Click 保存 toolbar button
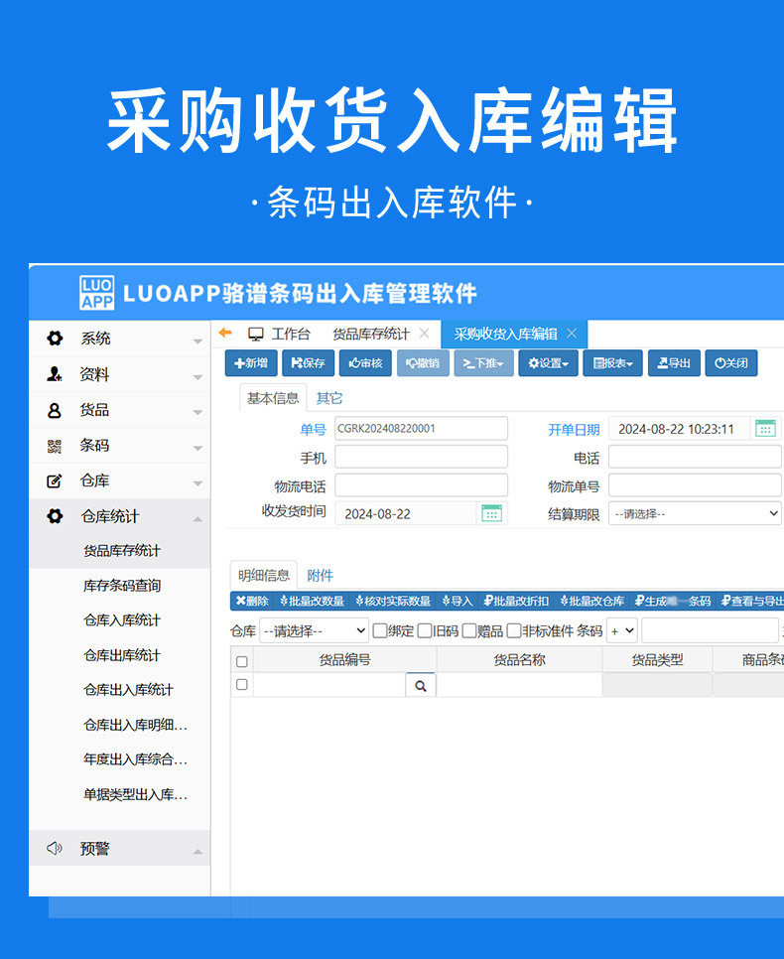The image size is (784, 959). [309, 363]
